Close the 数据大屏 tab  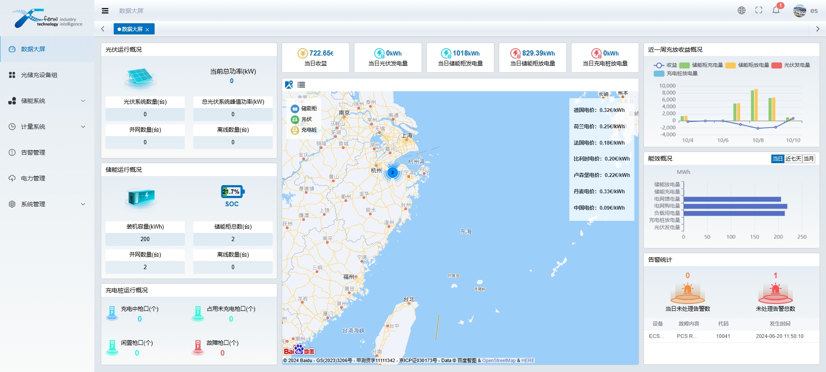147,30
